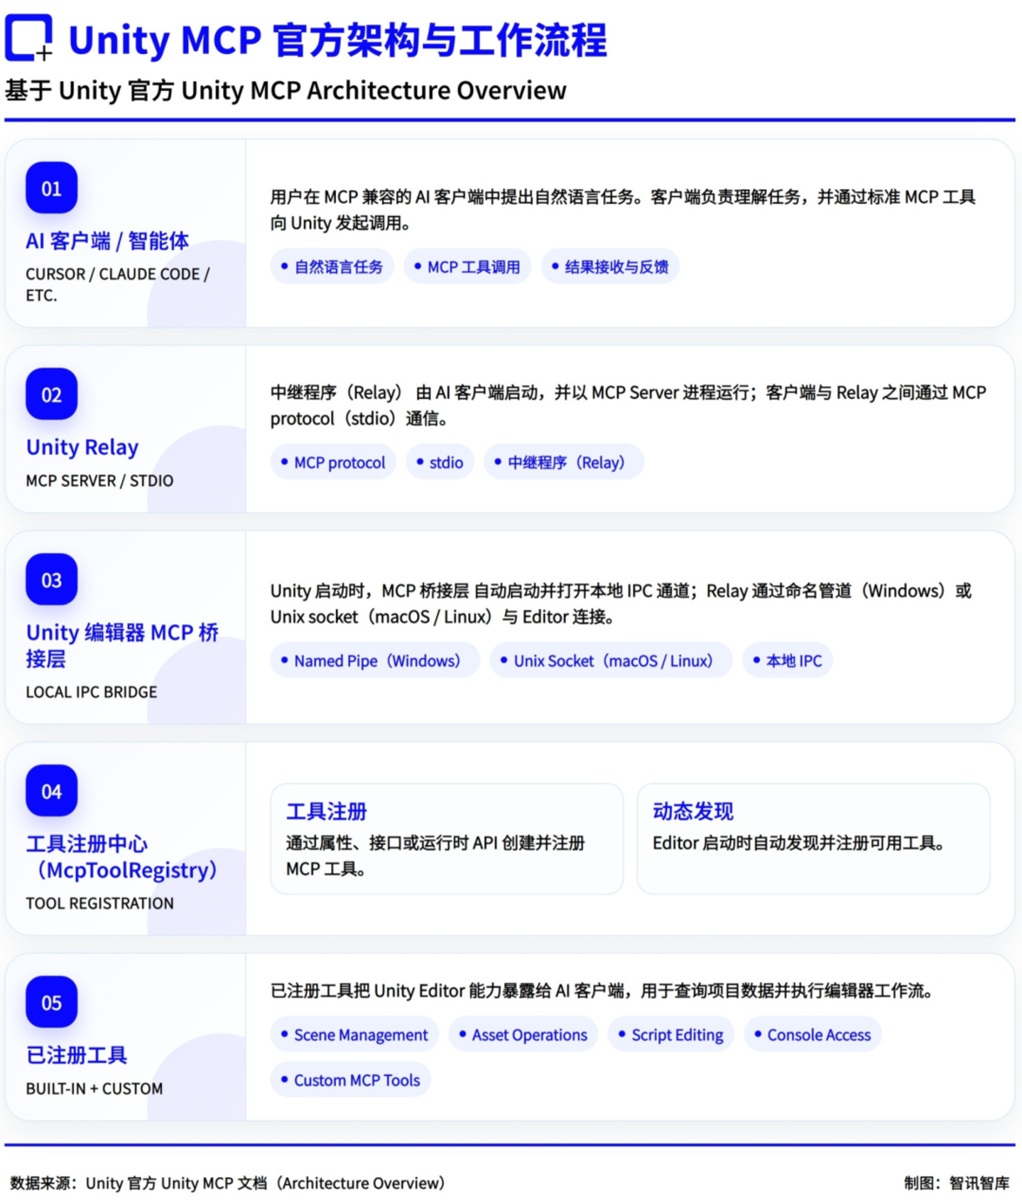Select the 自然语言任务 tag

332,267
